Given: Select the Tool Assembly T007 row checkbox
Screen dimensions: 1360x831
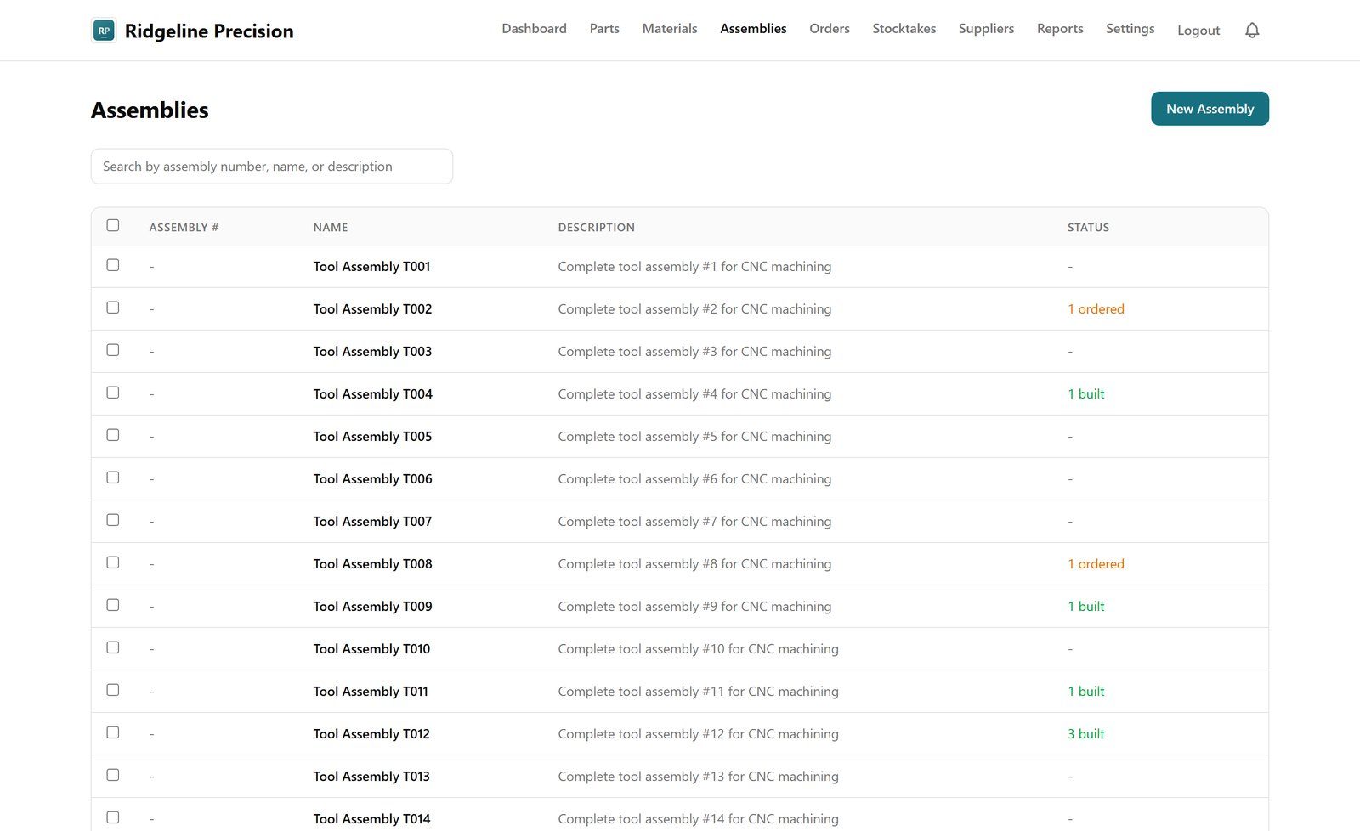Looking at the screenshot, I should click(113, 520).
